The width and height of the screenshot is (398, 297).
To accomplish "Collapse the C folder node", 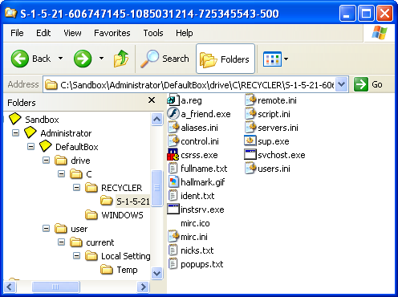I will click(x=62, y=174).
